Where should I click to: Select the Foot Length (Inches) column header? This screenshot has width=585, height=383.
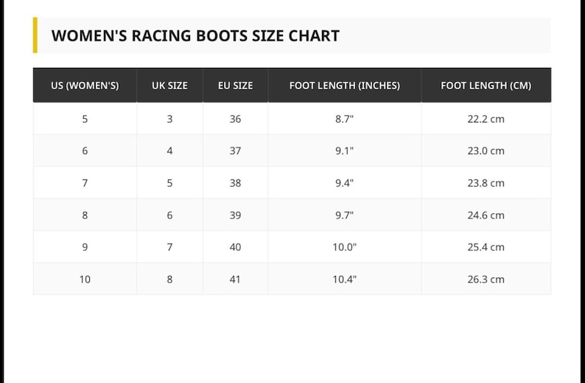click(345, 86)
